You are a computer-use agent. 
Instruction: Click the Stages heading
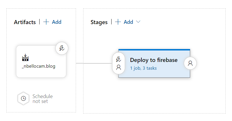tap(99, 22)
